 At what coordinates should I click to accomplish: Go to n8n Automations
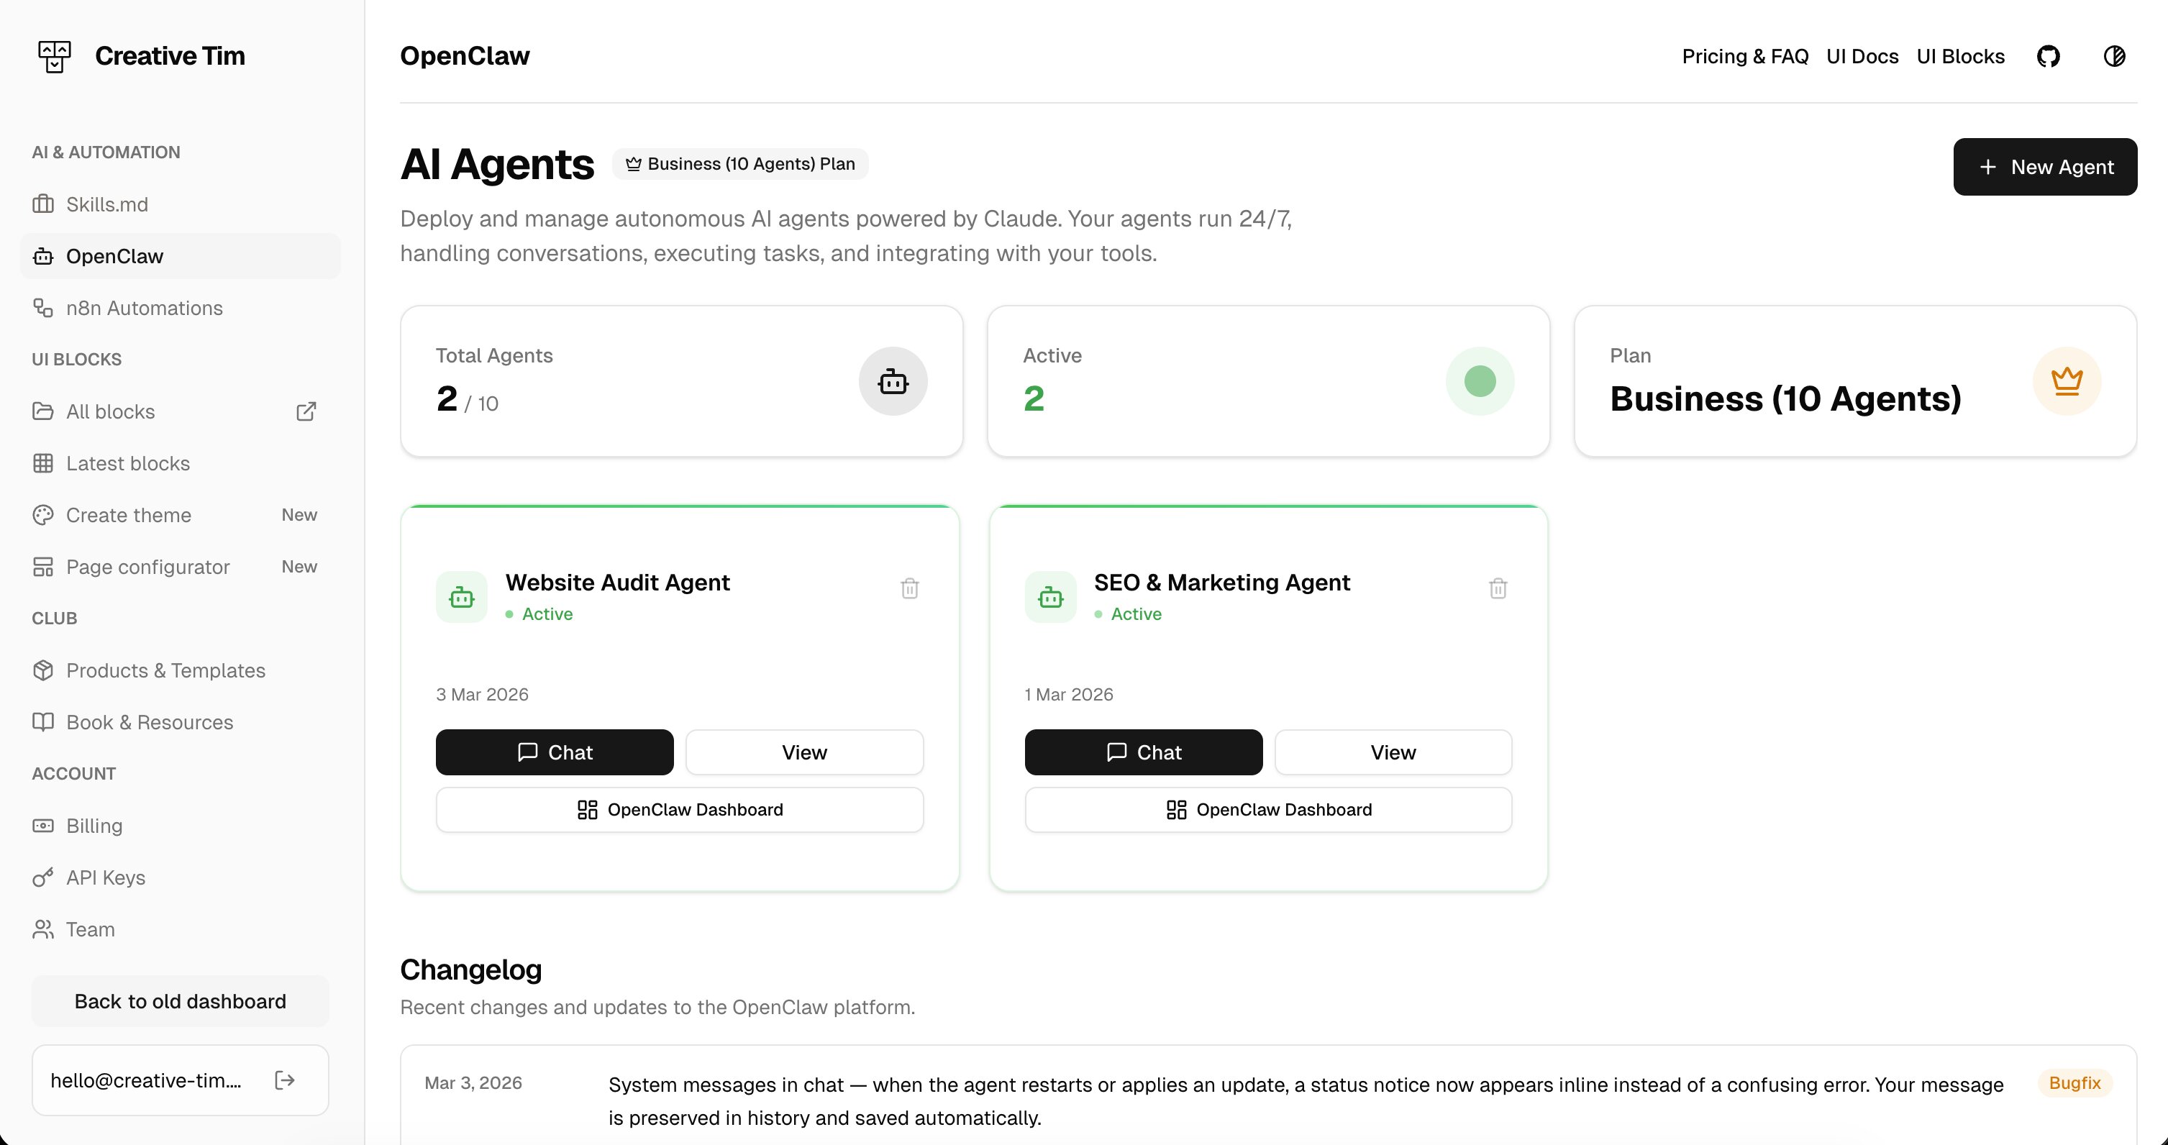pos(180,308)
